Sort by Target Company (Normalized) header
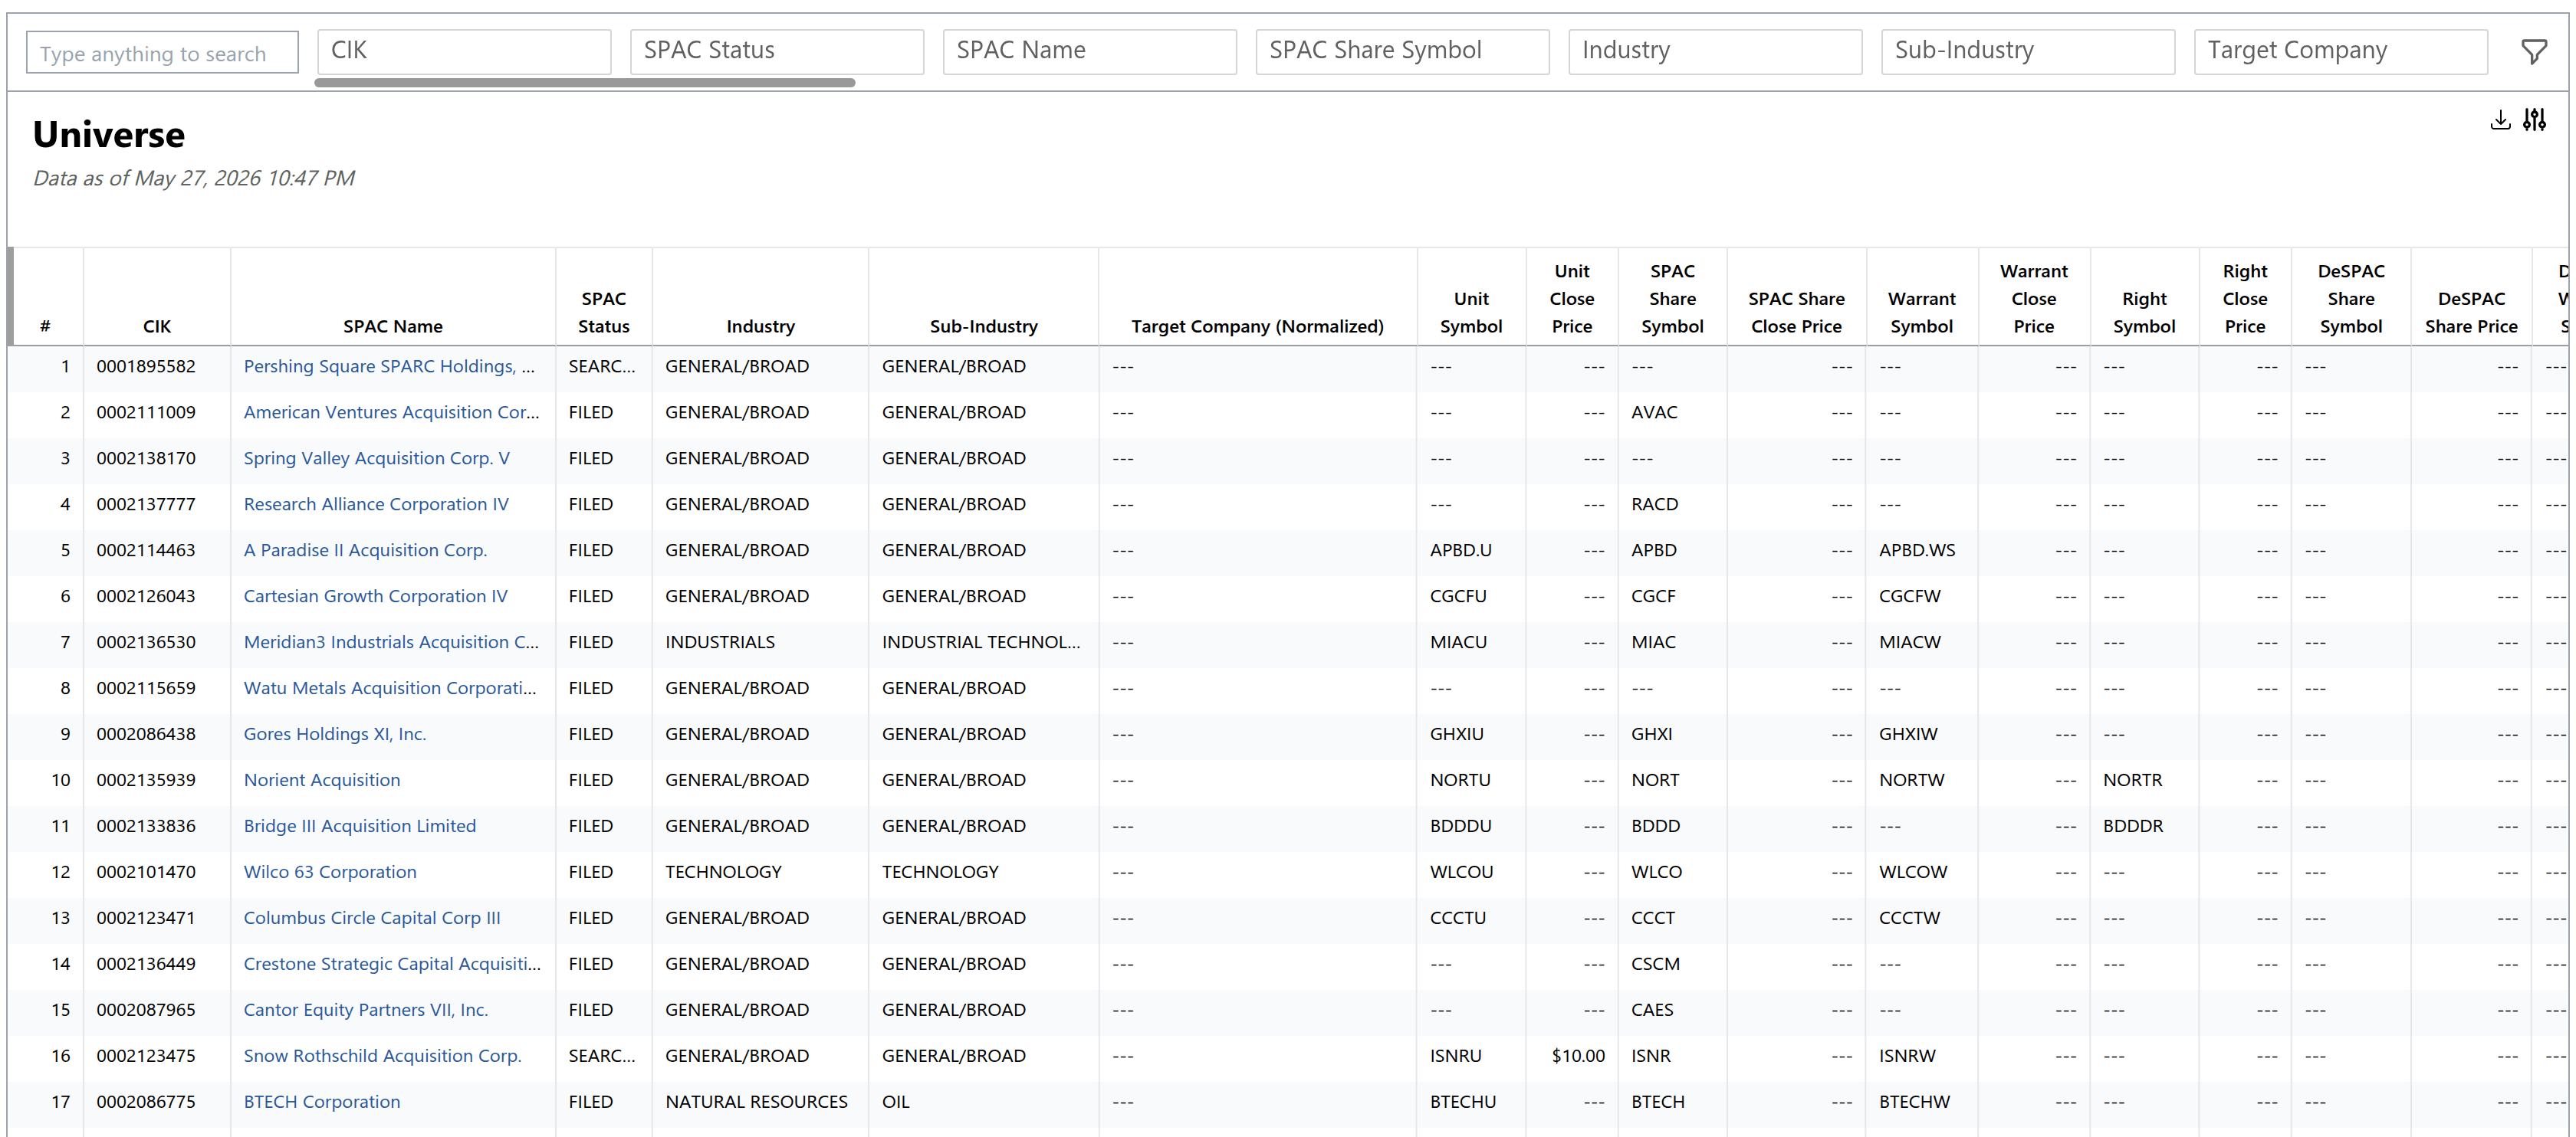Viewport: 2576px width, 1137px height. point(1257,326)
